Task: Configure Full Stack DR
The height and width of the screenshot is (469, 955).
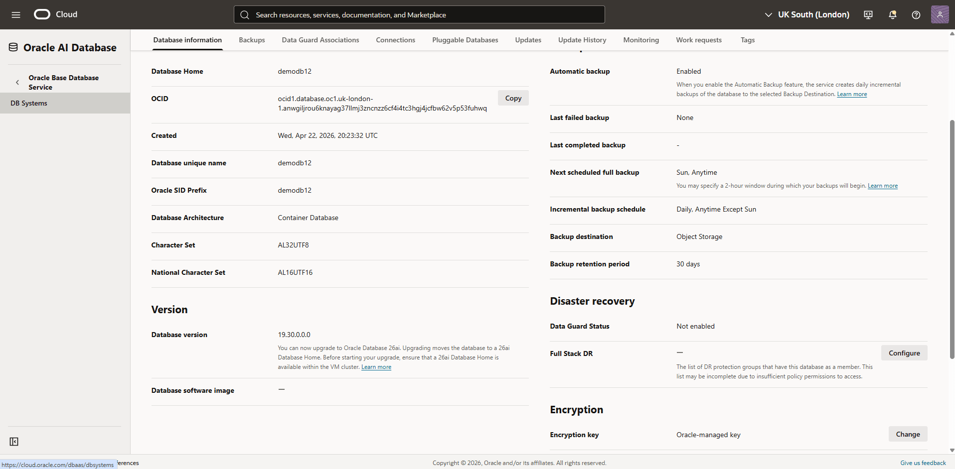Action: 904,353
